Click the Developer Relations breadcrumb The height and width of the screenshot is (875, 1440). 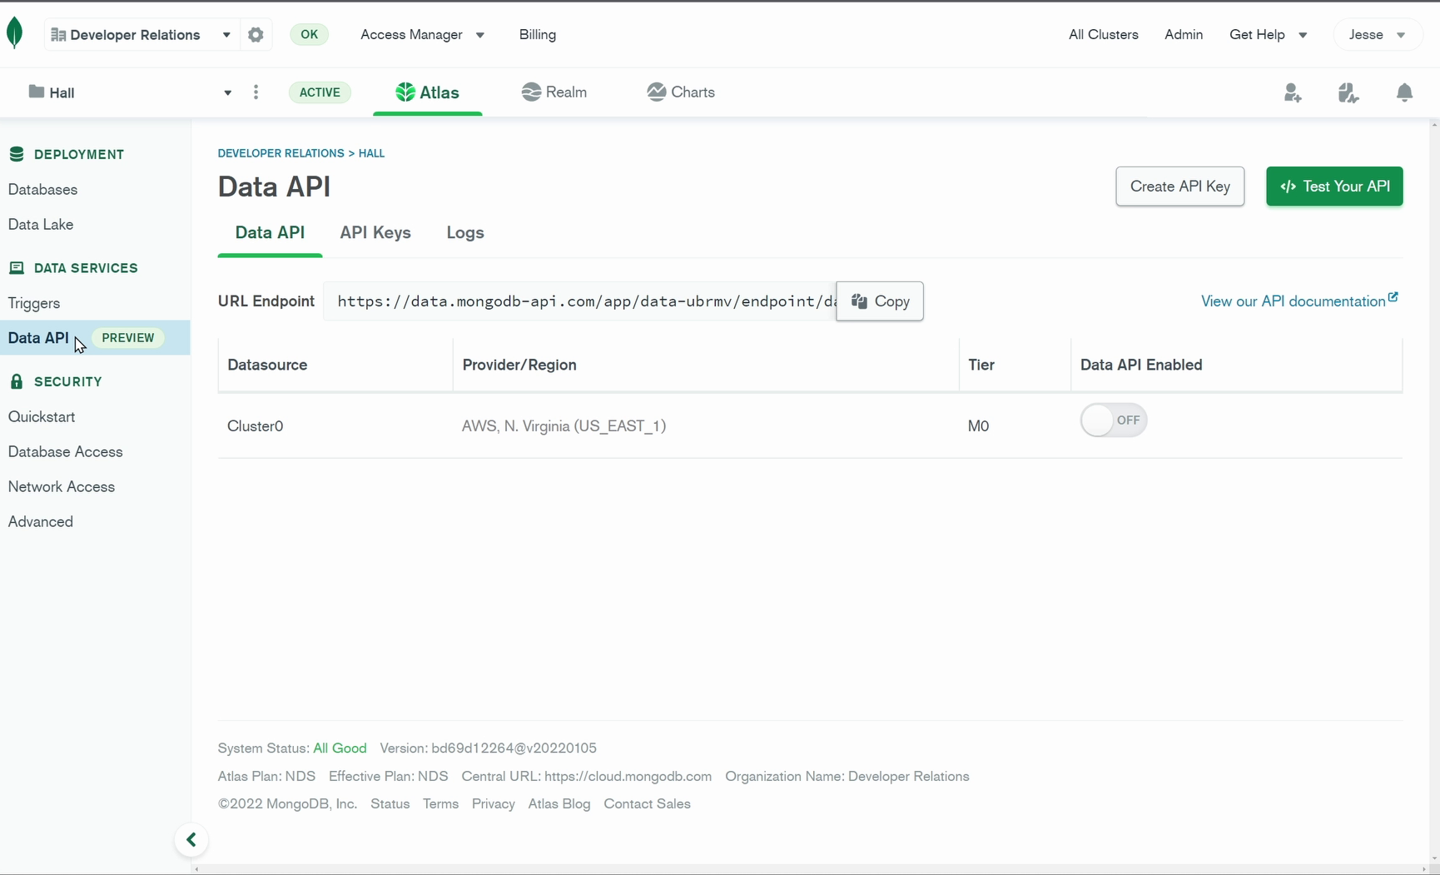pyautogui.click(x=281, y=153)
